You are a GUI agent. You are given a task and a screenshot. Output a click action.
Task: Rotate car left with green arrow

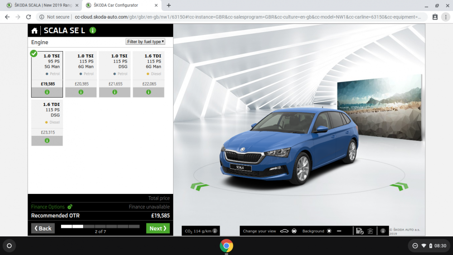(200, 186)
